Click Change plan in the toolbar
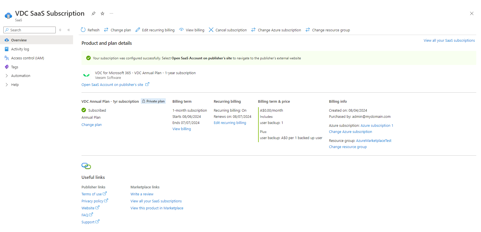481x232 pixels. 117,30
